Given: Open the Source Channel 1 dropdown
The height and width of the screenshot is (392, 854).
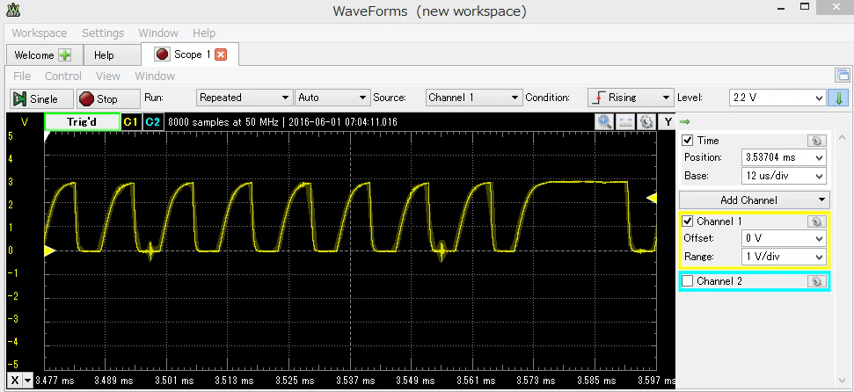Looking at the screenshot, I should click(x=473, y=98).
